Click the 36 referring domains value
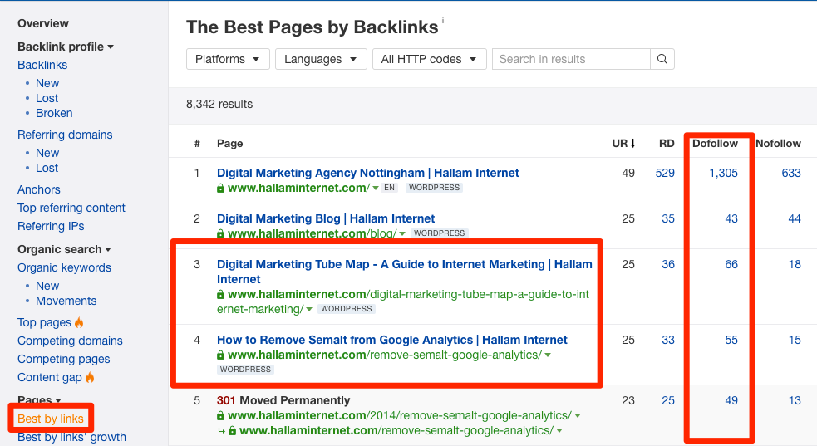Viewport: 817px width, 446px height. (668, 264)
